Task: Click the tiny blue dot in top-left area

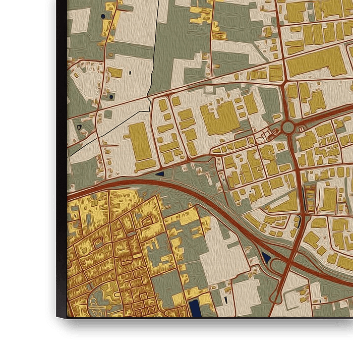Action: point(103,16)
